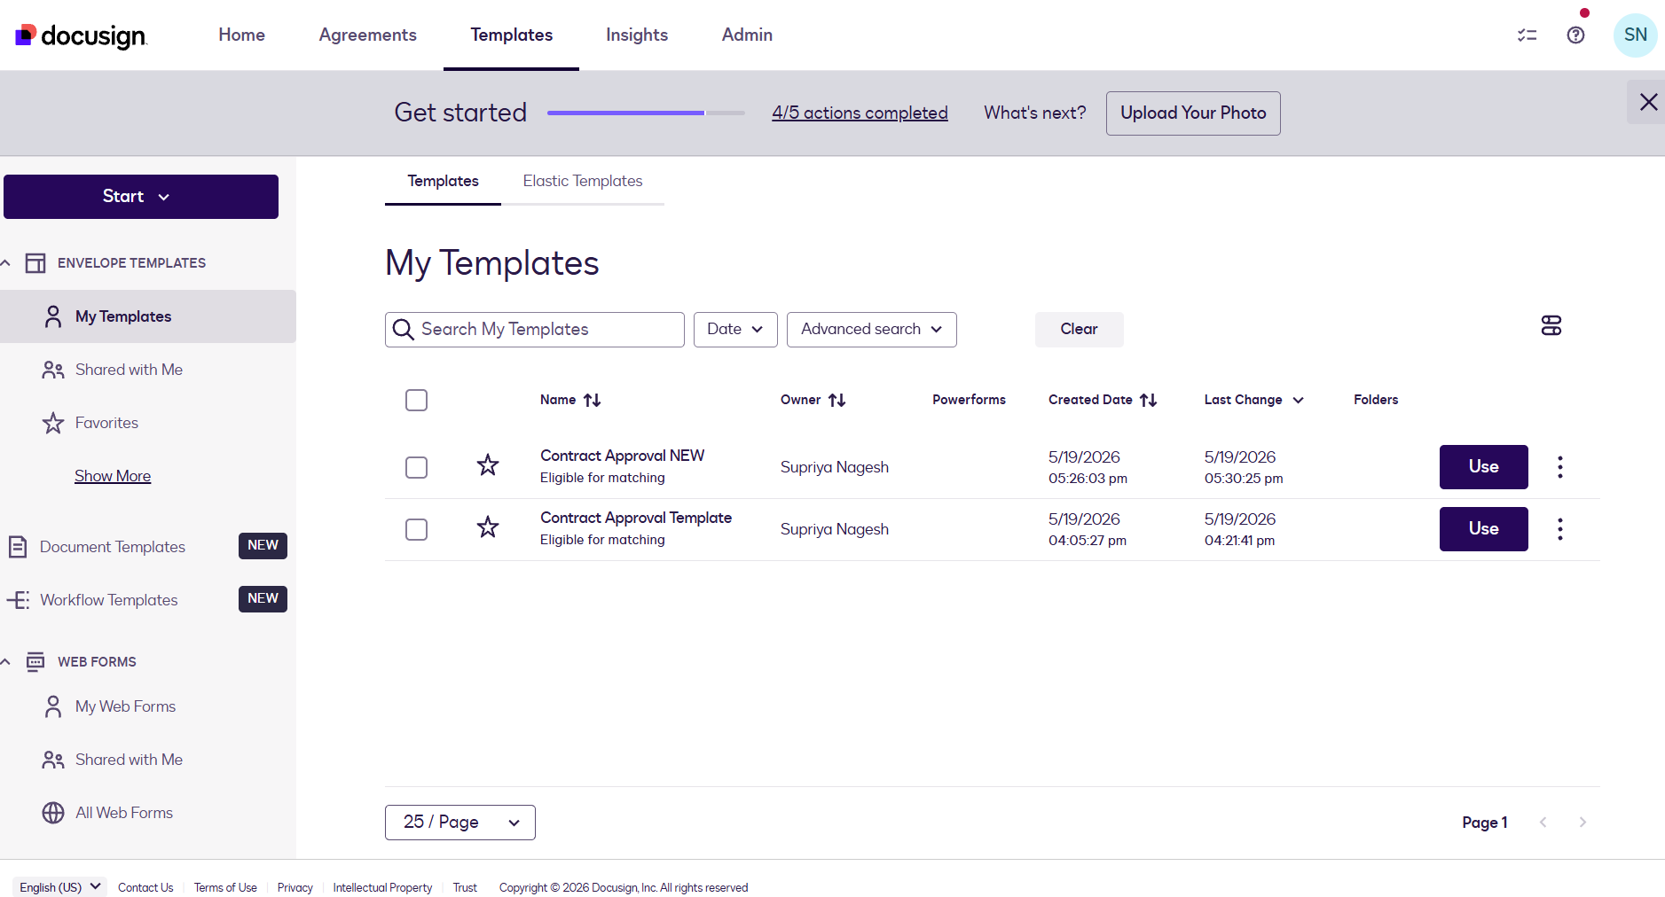The image size is (1665, 897).
Task: Open the Privacy footer link
Action: click(x=295, y=887)
